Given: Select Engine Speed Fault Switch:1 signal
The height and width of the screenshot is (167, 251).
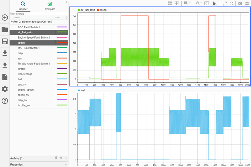Looking at the screenshot, I should click(x=39, y=38).
